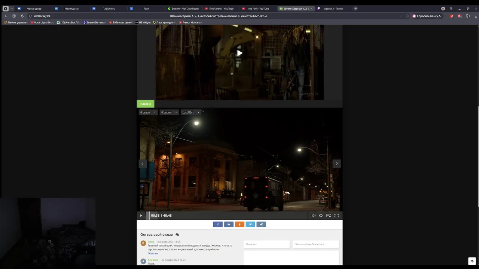
Task: Switch to Fash browser tab
Action: (146, 9)
